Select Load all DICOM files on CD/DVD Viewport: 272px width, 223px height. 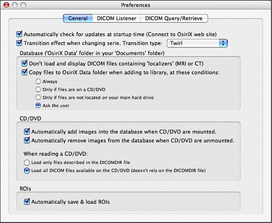27,171
